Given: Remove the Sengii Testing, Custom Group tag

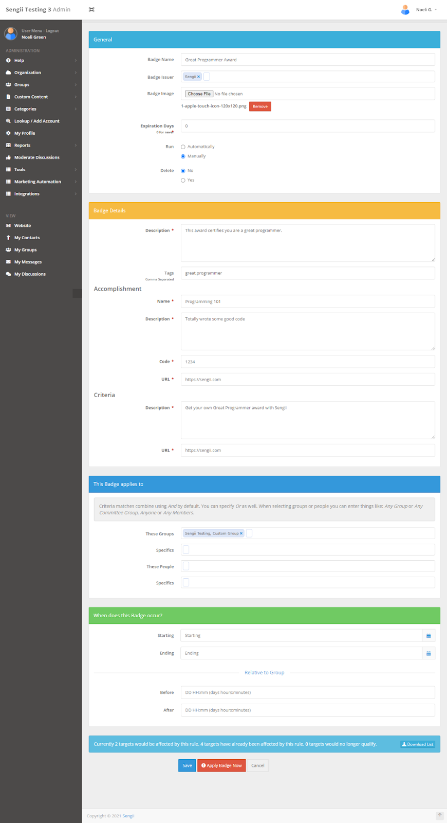Looking at the screenshot, I should click(x=241, y=533).
